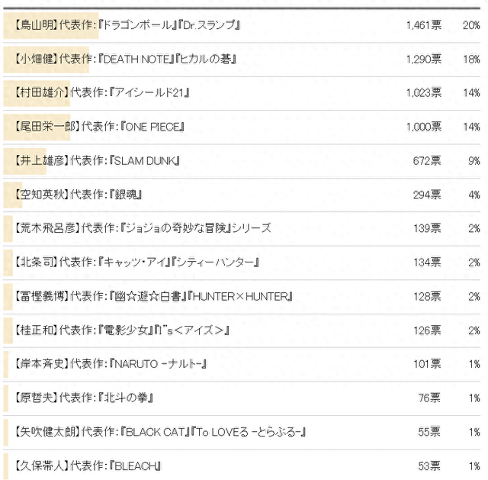The image size is (488, 480).
Task: Select 尾田栄一郎 ONE PIECE entry
Action: [99, 127]
